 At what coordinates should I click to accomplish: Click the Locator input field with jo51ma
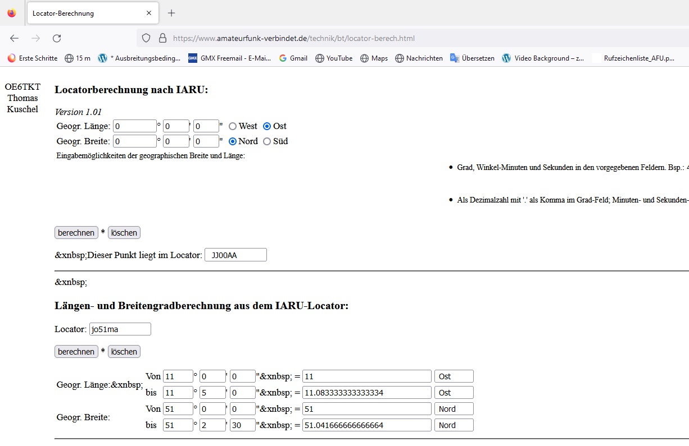[120, 329]
